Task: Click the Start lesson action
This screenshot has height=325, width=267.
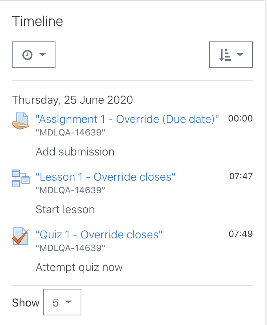Action: click(65, 210)
